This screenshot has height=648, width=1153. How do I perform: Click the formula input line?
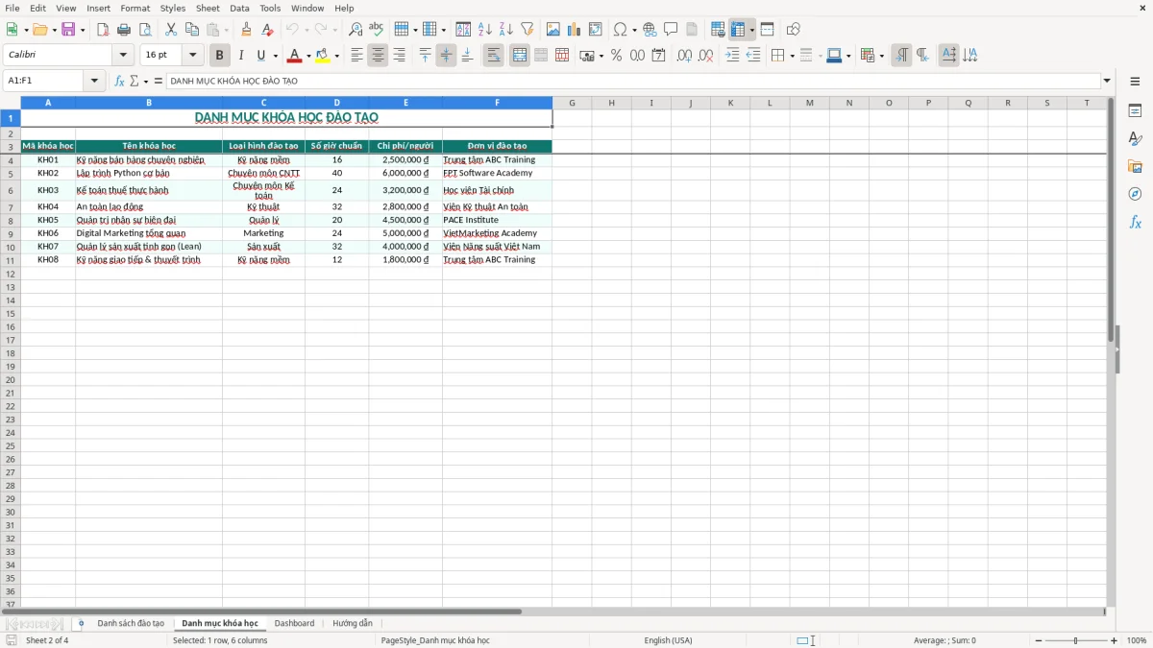pyautogui.click(x=632, y=81)
